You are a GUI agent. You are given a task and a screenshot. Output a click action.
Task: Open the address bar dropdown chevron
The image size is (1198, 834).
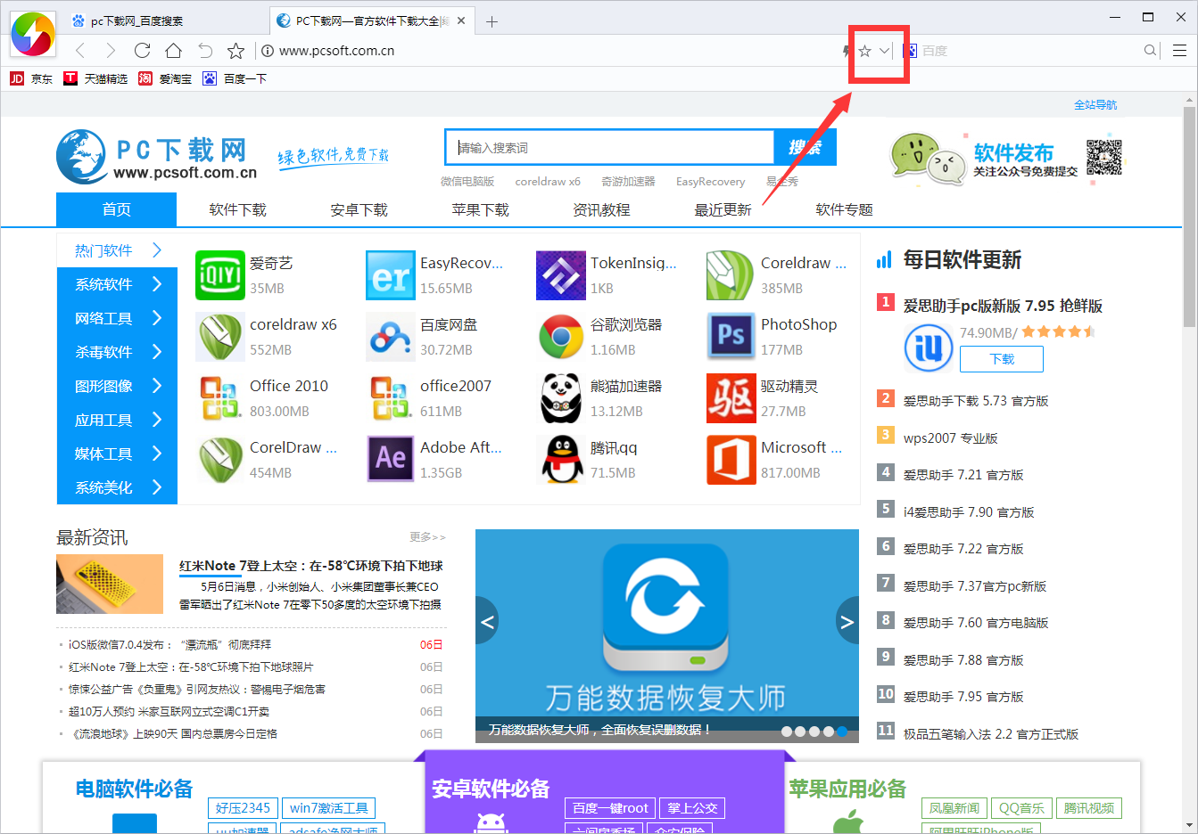tap(885, 51)
